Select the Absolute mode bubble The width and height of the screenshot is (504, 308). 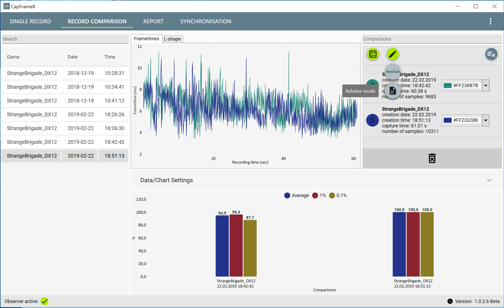coord(393,71)
